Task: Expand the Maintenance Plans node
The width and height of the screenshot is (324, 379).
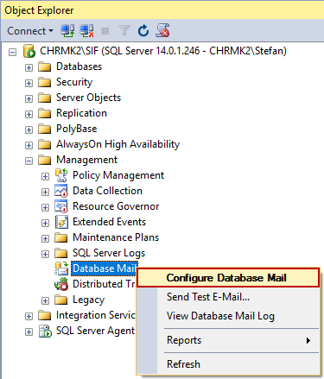Action: pos(45,238)
